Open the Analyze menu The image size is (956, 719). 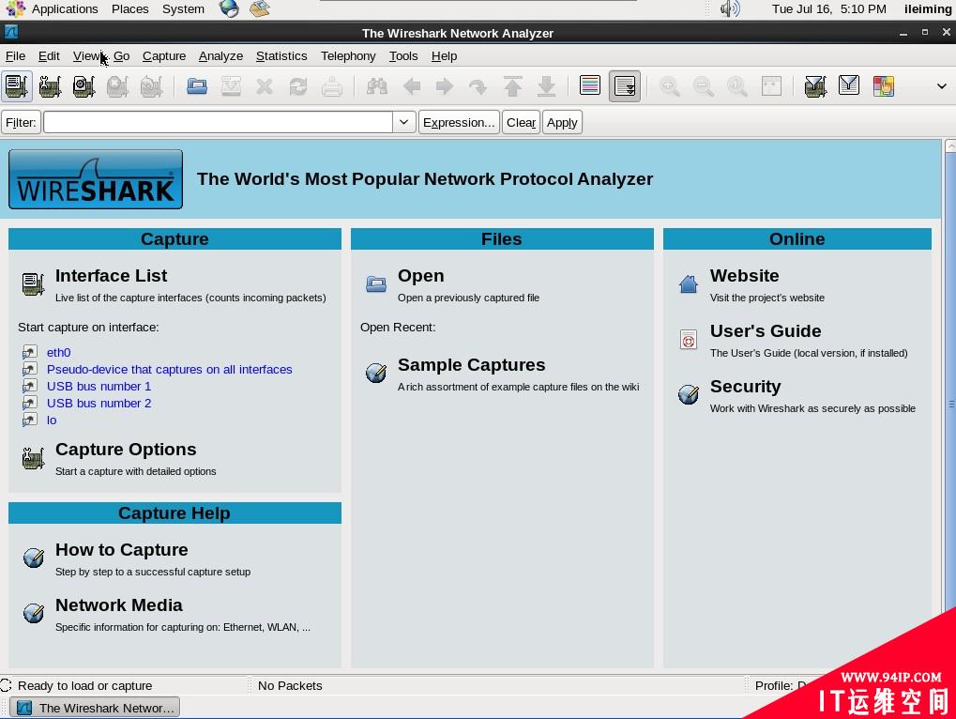point(220,56)
